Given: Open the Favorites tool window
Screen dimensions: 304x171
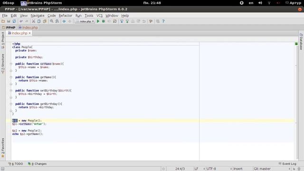Looking at the screenshot, I should pyautogui.click(x=3, y=148).
